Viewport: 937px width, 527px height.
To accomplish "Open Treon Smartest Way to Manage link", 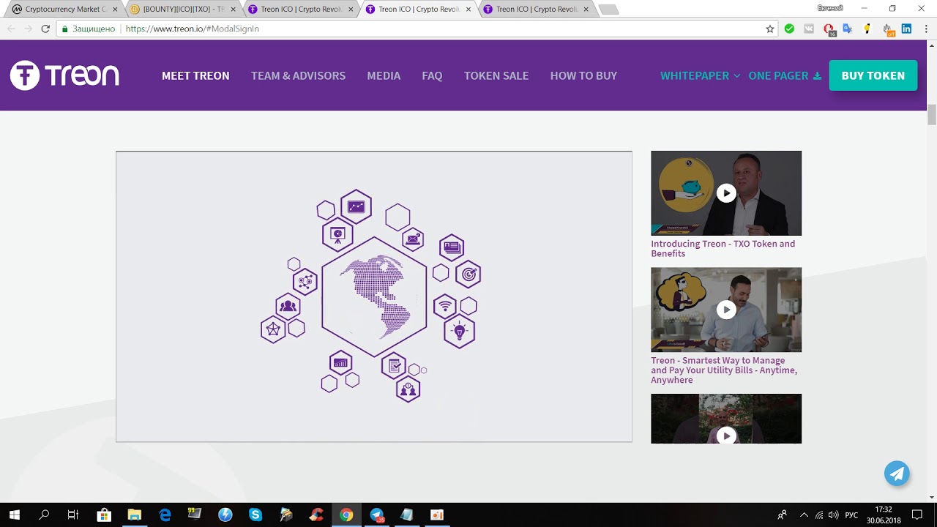I will click(724, 370).
